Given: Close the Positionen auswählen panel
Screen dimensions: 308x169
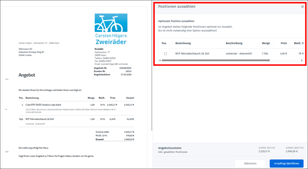Looking at the screenshot, I should (302, 7).
